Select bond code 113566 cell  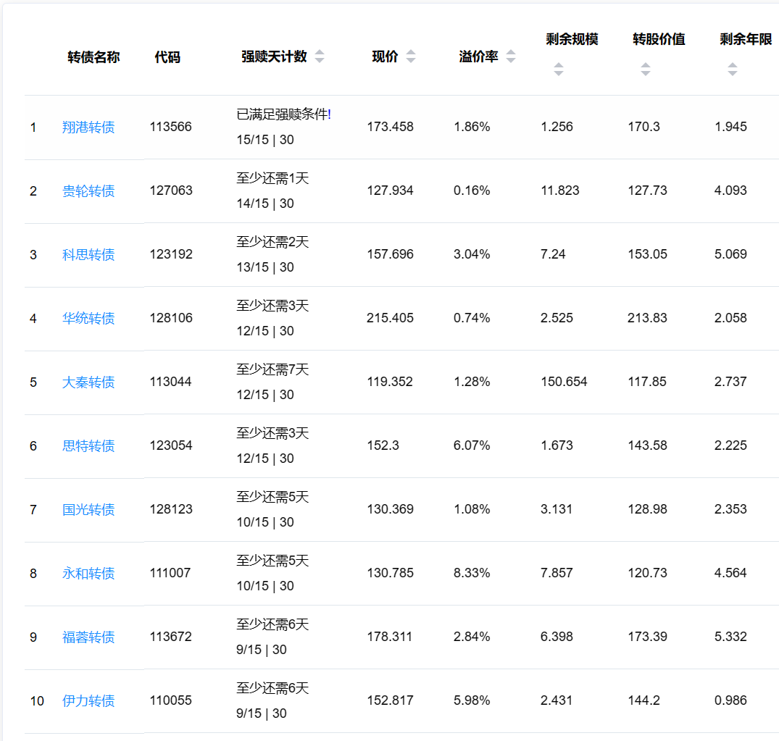pyautogui.click(x=171, y=127)
